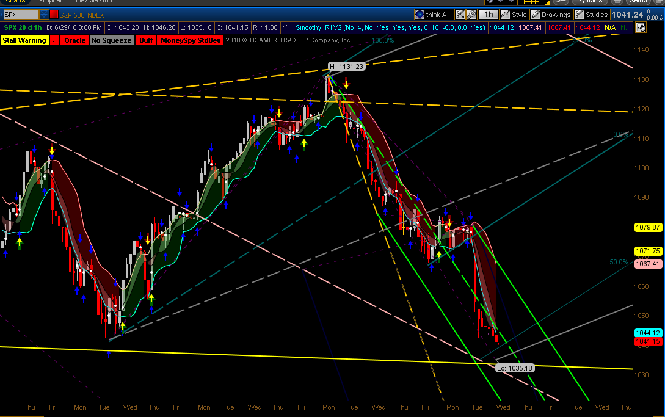Click the chart pointer mode icon

click(641, 28)
